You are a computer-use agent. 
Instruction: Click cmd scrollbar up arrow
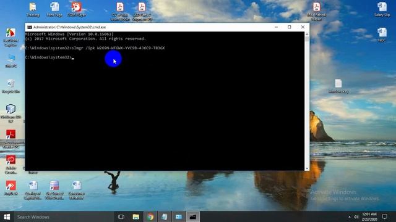(x=307, y=35)
